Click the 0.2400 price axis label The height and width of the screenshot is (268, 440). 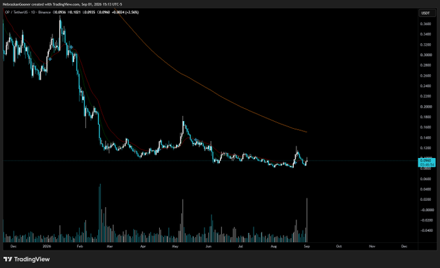[425, 86]
